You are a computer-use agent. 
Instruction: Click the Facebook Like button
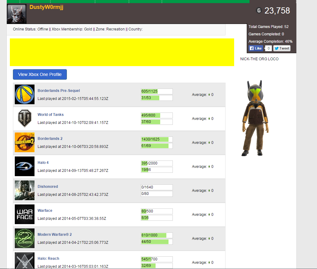click(x=256, y=48)
